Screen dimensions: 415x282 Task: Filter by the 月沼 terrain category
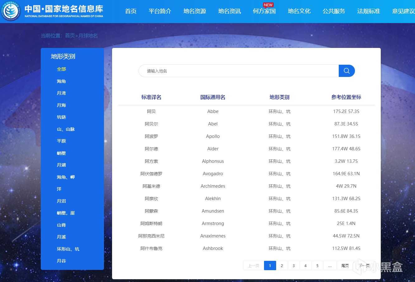point(61,201)
